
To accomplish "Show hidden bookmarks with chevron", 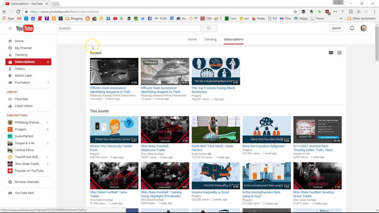I will tap(341, 18).
